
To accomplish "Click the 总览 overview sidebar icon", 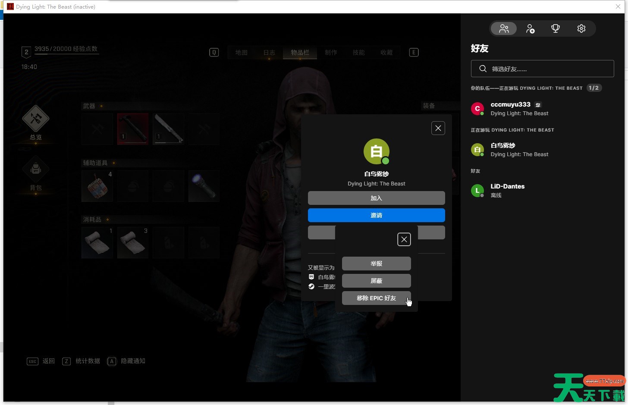I will click(36, 119).
